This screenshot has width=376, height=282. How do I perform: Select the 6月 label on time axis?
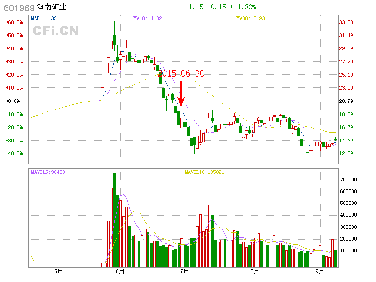click(120, 271)
